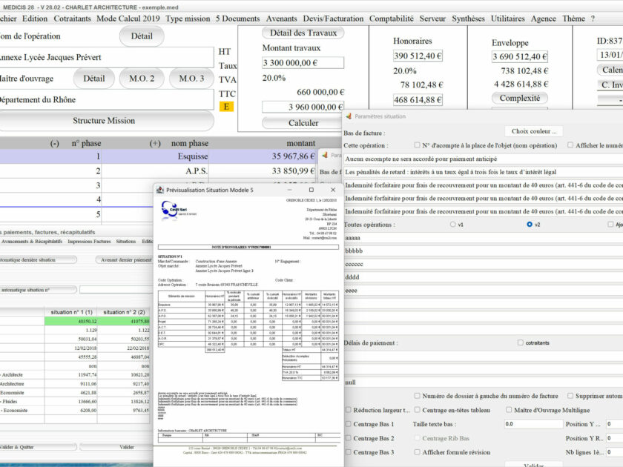Click the Aucun escompte text line
The height and width of the screenshot is (467, 623).
click(483, 159)
